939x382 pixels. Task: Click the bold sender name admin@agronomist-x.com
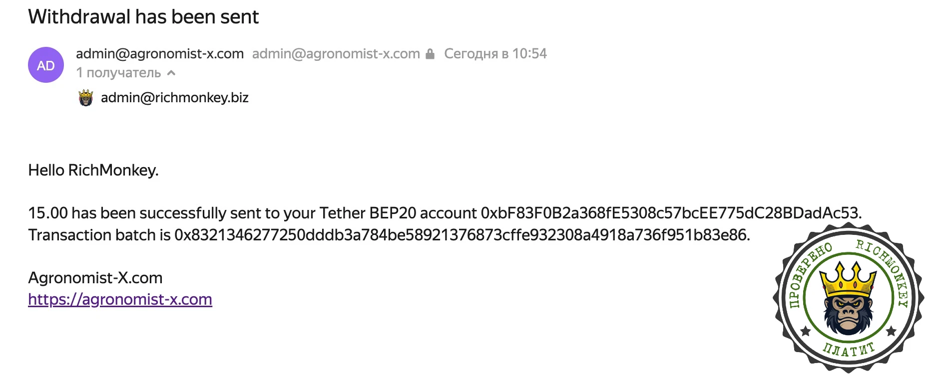[x=160, y=54]
